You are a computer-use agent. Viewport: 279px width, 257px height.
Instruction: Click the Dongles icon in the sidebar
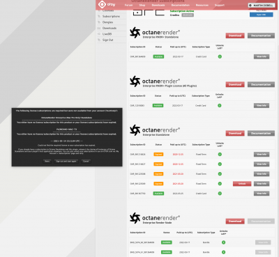pos(99,22)
